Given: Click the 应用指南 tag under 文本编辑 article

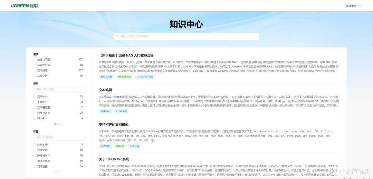Looking at the screenshot, I should point(105,111).
